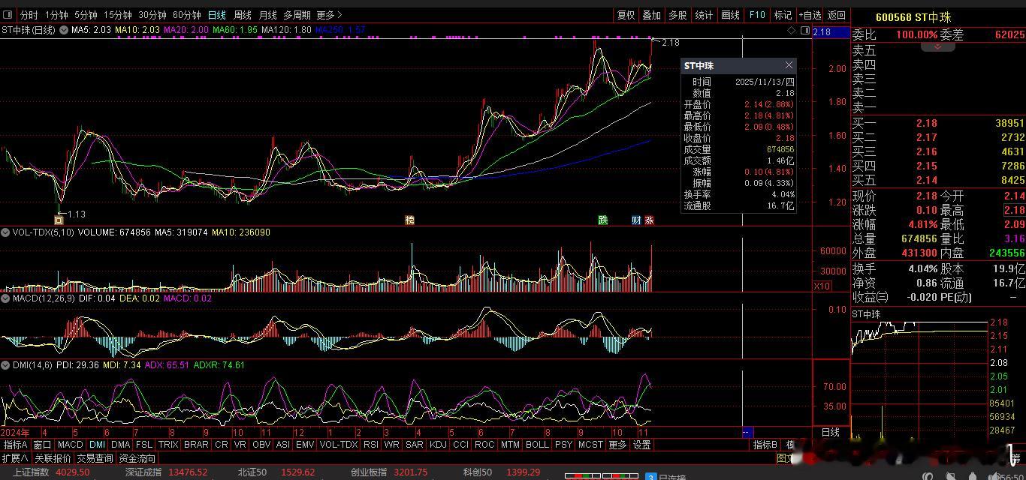
Task: Select TRIX indicator
Action: coord(168,445)
